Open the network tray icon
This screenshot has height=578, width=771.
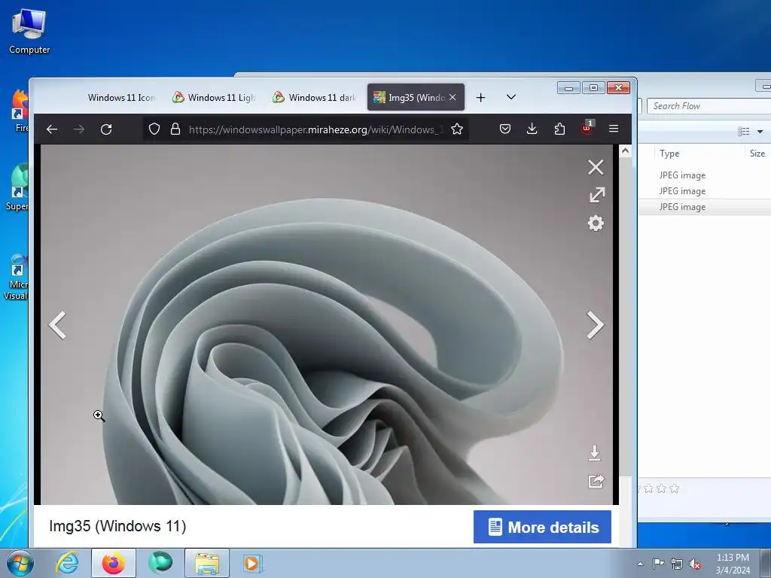pos(677,564)
